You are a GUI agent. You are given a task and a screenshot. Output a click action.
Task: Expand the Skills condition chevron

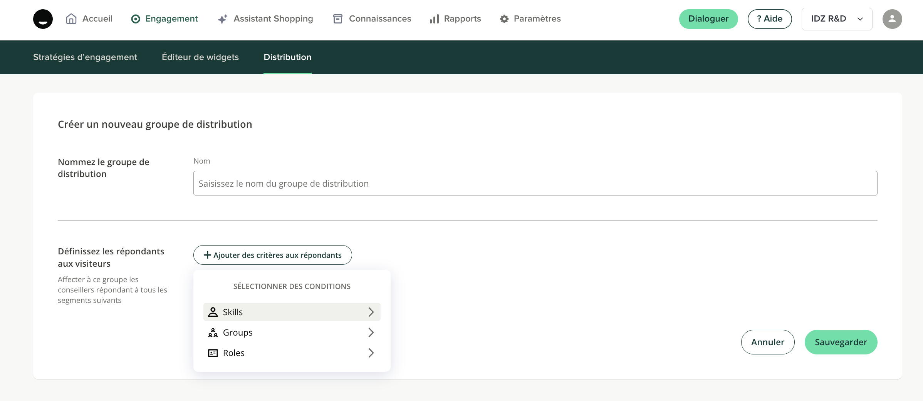click(x=371, y=312)
